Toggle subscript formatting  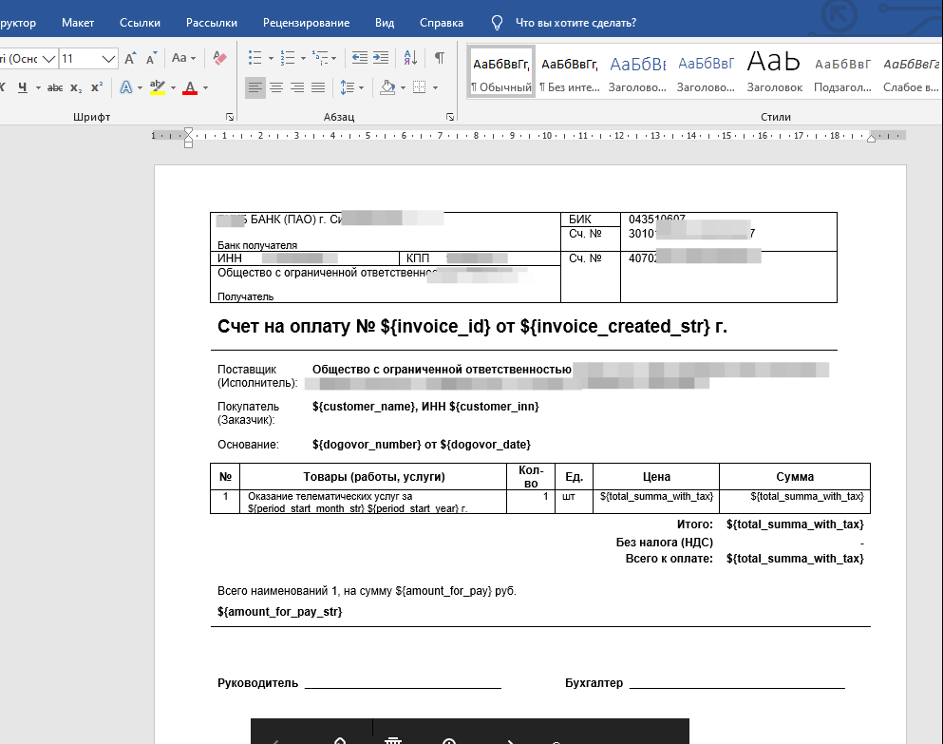76,87
